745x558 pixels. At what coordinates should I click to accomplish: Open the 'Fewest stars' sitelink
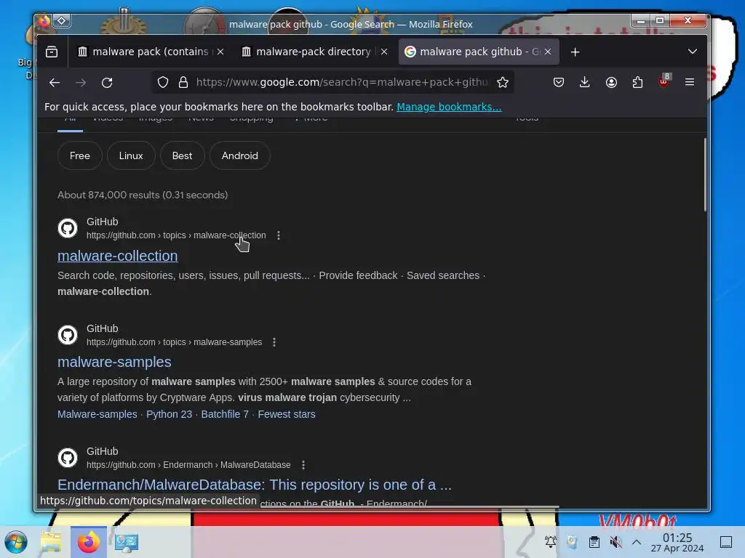pos(287,414)
